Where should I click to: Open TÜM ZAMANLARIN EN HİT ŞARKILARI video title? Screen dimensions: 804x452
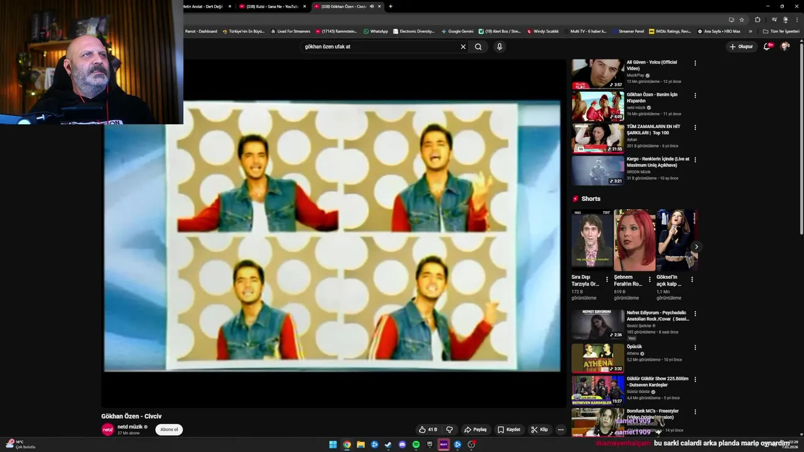(653, 129)
